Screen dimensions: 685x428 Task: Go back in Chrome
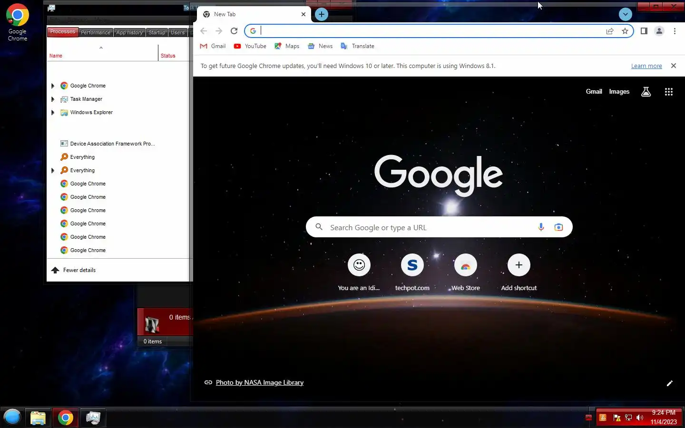tap(204, 31)
